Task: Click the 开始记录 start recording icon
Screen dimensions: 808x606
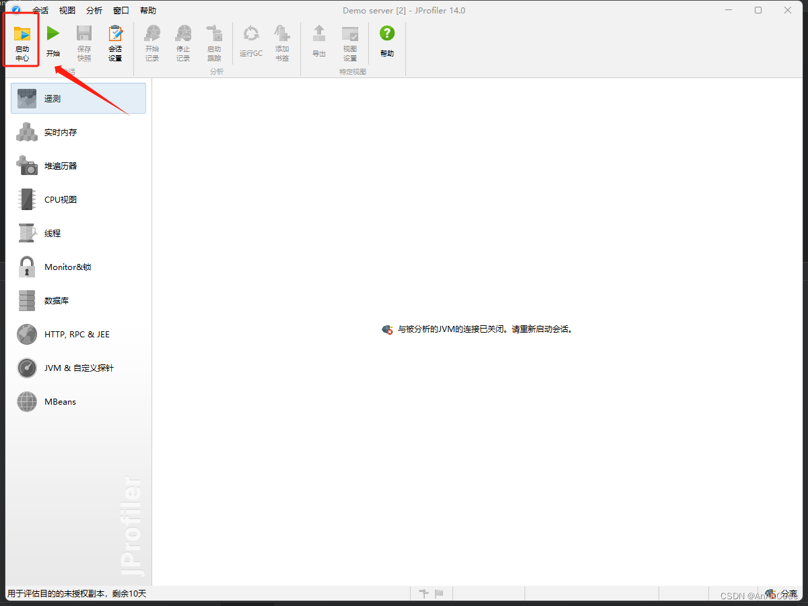Action: 152,42
